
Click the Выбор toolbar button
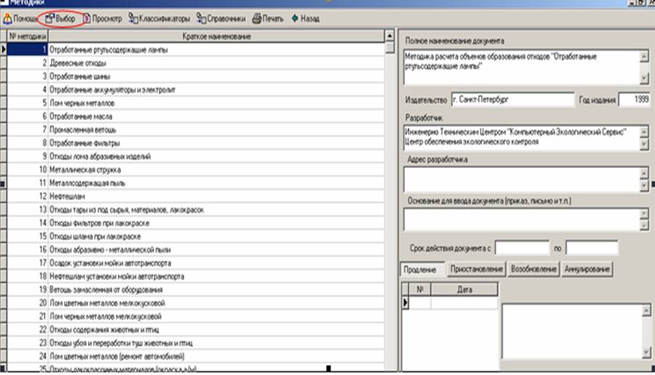(x=61, y=18)
